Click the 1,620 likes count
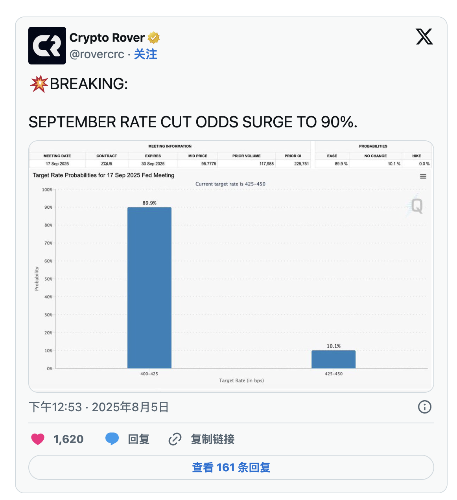 (68, 439)
